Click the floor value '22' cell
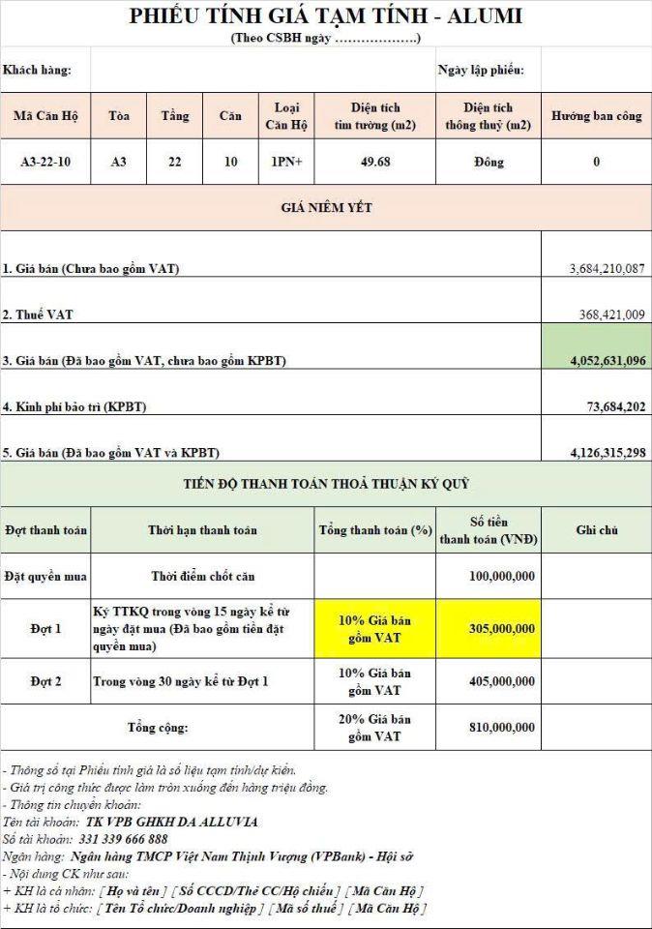The height and width of the screenshot is (929, 652). click(175, 162)
